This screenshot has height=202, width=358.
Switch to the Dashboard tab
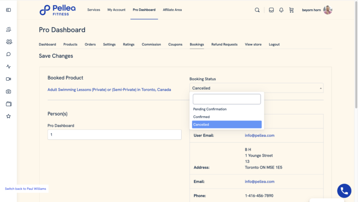(47, 45)
